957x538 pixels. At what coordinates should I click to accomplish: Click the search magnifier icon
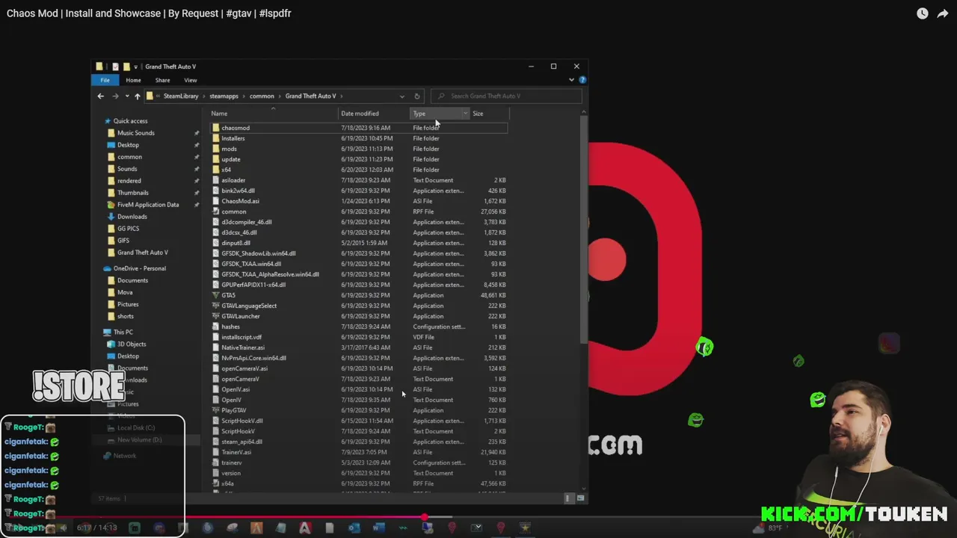441,96
